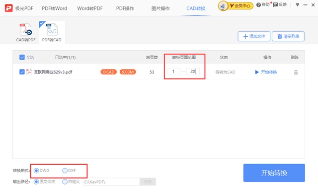This screenshot has height=195, width=318.
Task: Click the 非CAD orange badge
Action: (108, 72)
